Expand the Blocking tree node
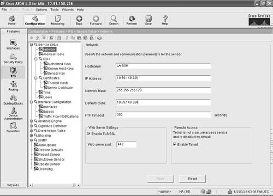The image size is (273, 196). click(x=31, y=136)
